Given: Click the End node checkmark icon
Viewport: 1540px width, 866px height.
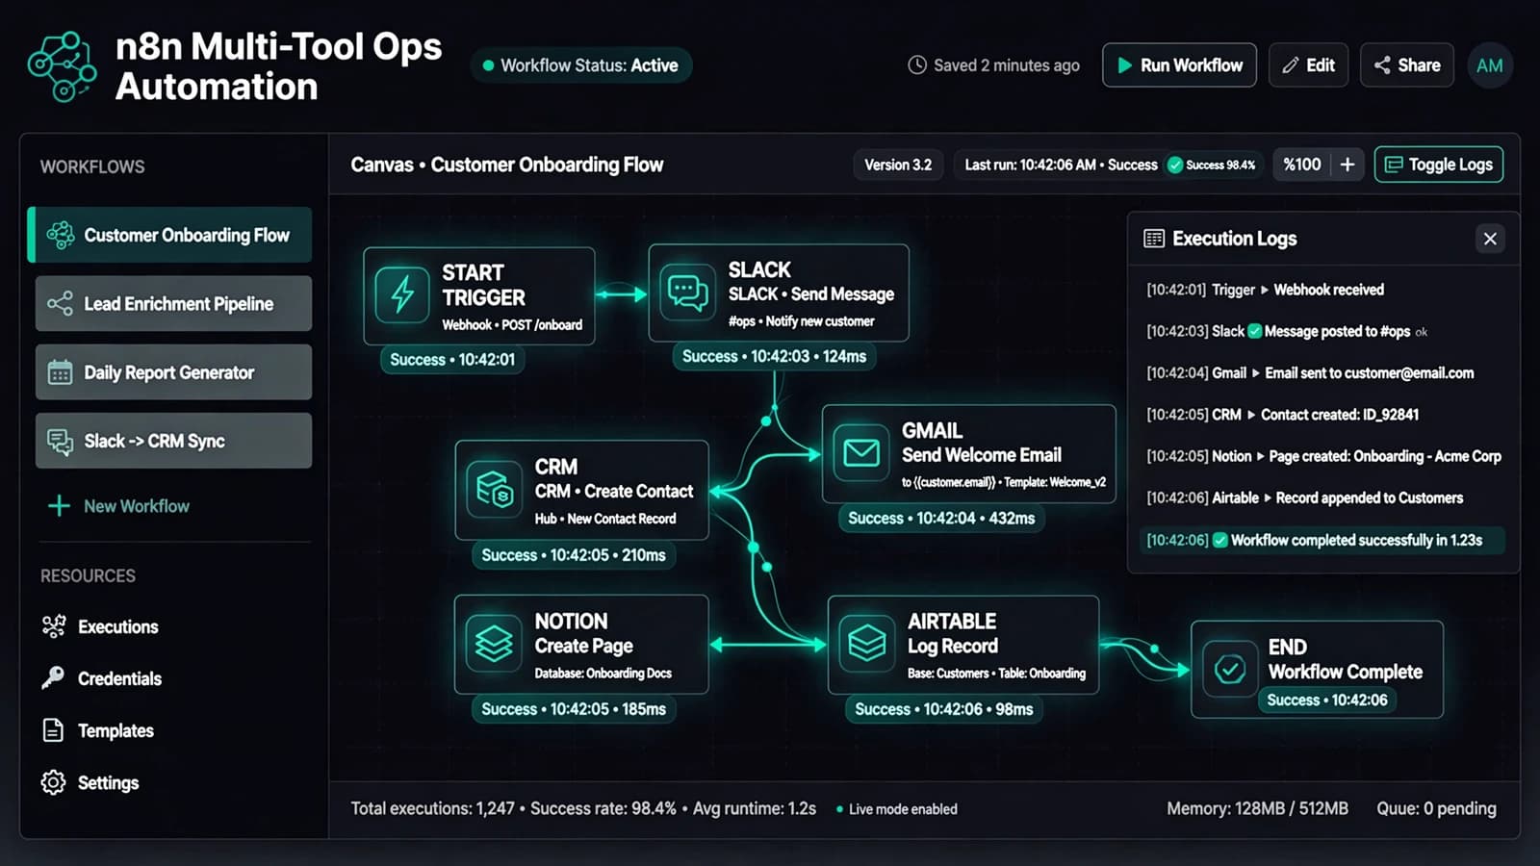Looking at the screenshot, I should tap(1230, 668).
